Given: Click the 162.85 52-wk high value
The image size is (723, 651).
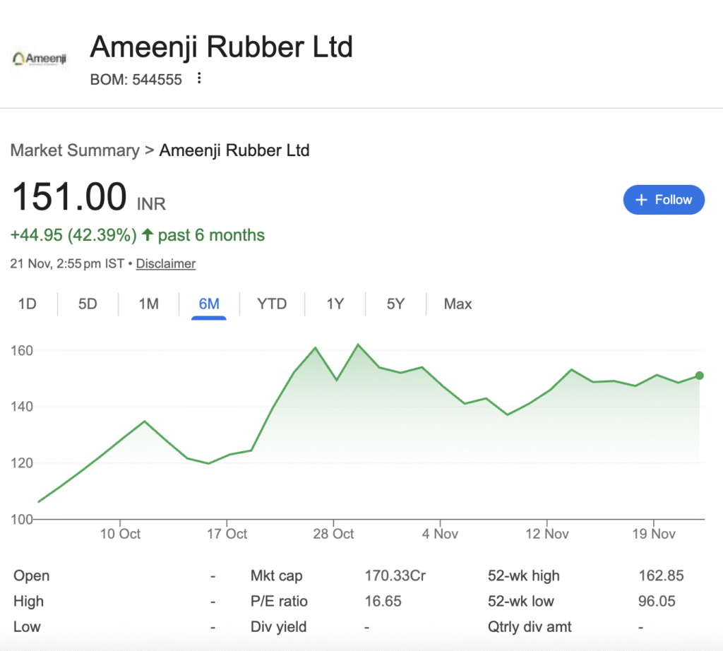Looking at the screenshot, I should (x=661, y=576).
